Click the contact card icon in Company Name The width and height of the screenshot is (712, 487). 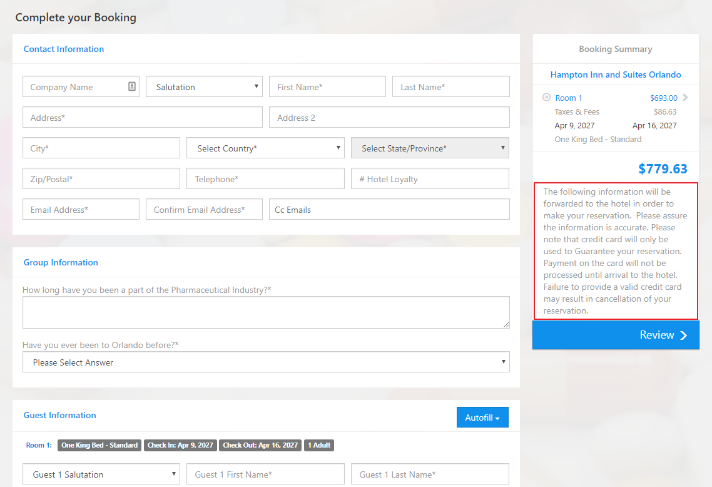[131, 86]
